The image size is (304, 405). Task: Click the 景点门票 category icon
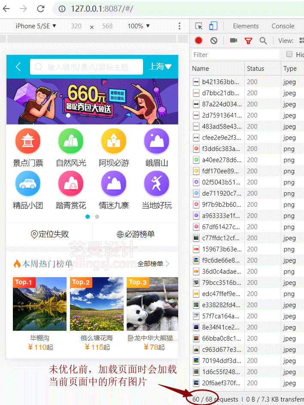(x=28, y=141)
